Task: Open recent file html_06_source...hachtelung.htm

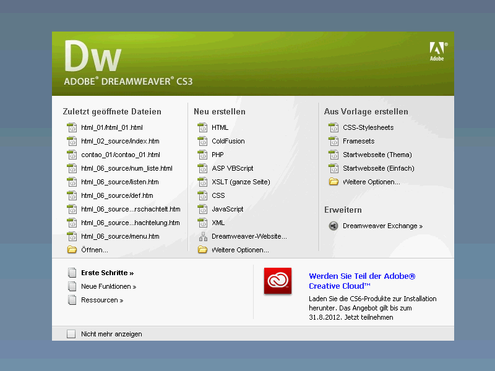Action: click(x=131, y=223)
